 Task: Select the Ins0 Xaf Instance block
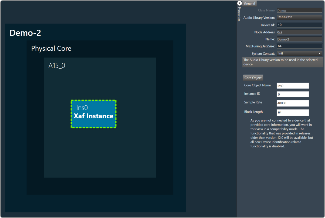coord(93,114)
